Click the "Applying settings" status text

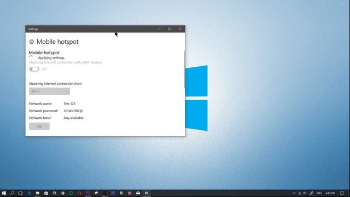[x=51, y=57]
